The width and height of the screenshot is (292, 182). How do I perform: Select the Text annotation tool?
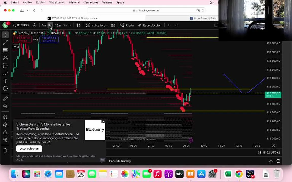coord(5,81)
